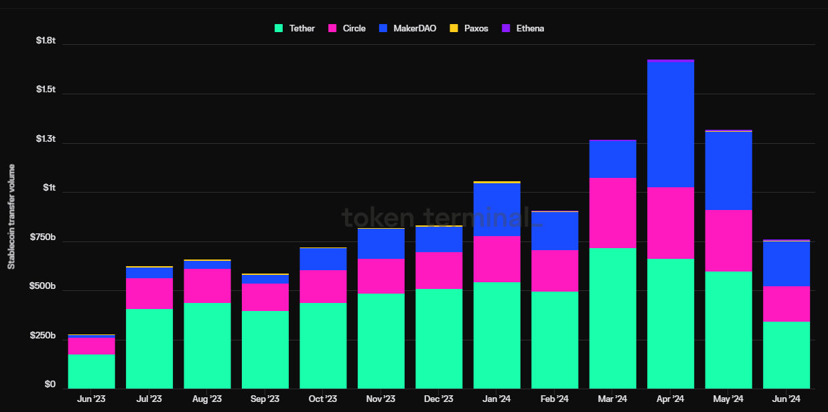The image size is (828, 412).
Task: Click the blue MakerDAO segment in Jan '24
Action: [x=496, y=209]
